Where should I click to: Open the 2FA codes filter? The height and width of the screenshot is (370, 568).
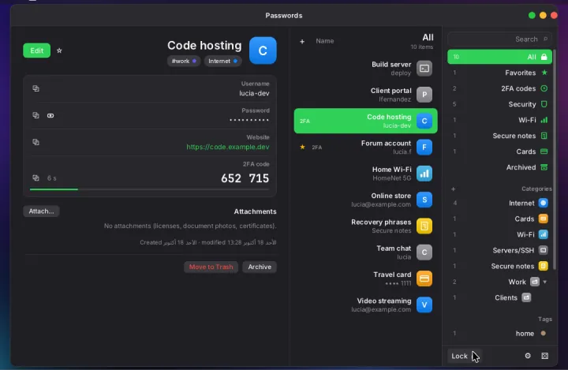(x=499, y=88)
